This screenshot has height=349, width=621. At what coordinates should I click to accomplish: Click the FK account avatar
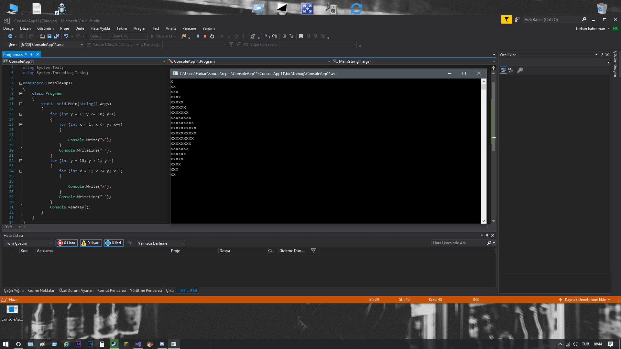[616, 28]
